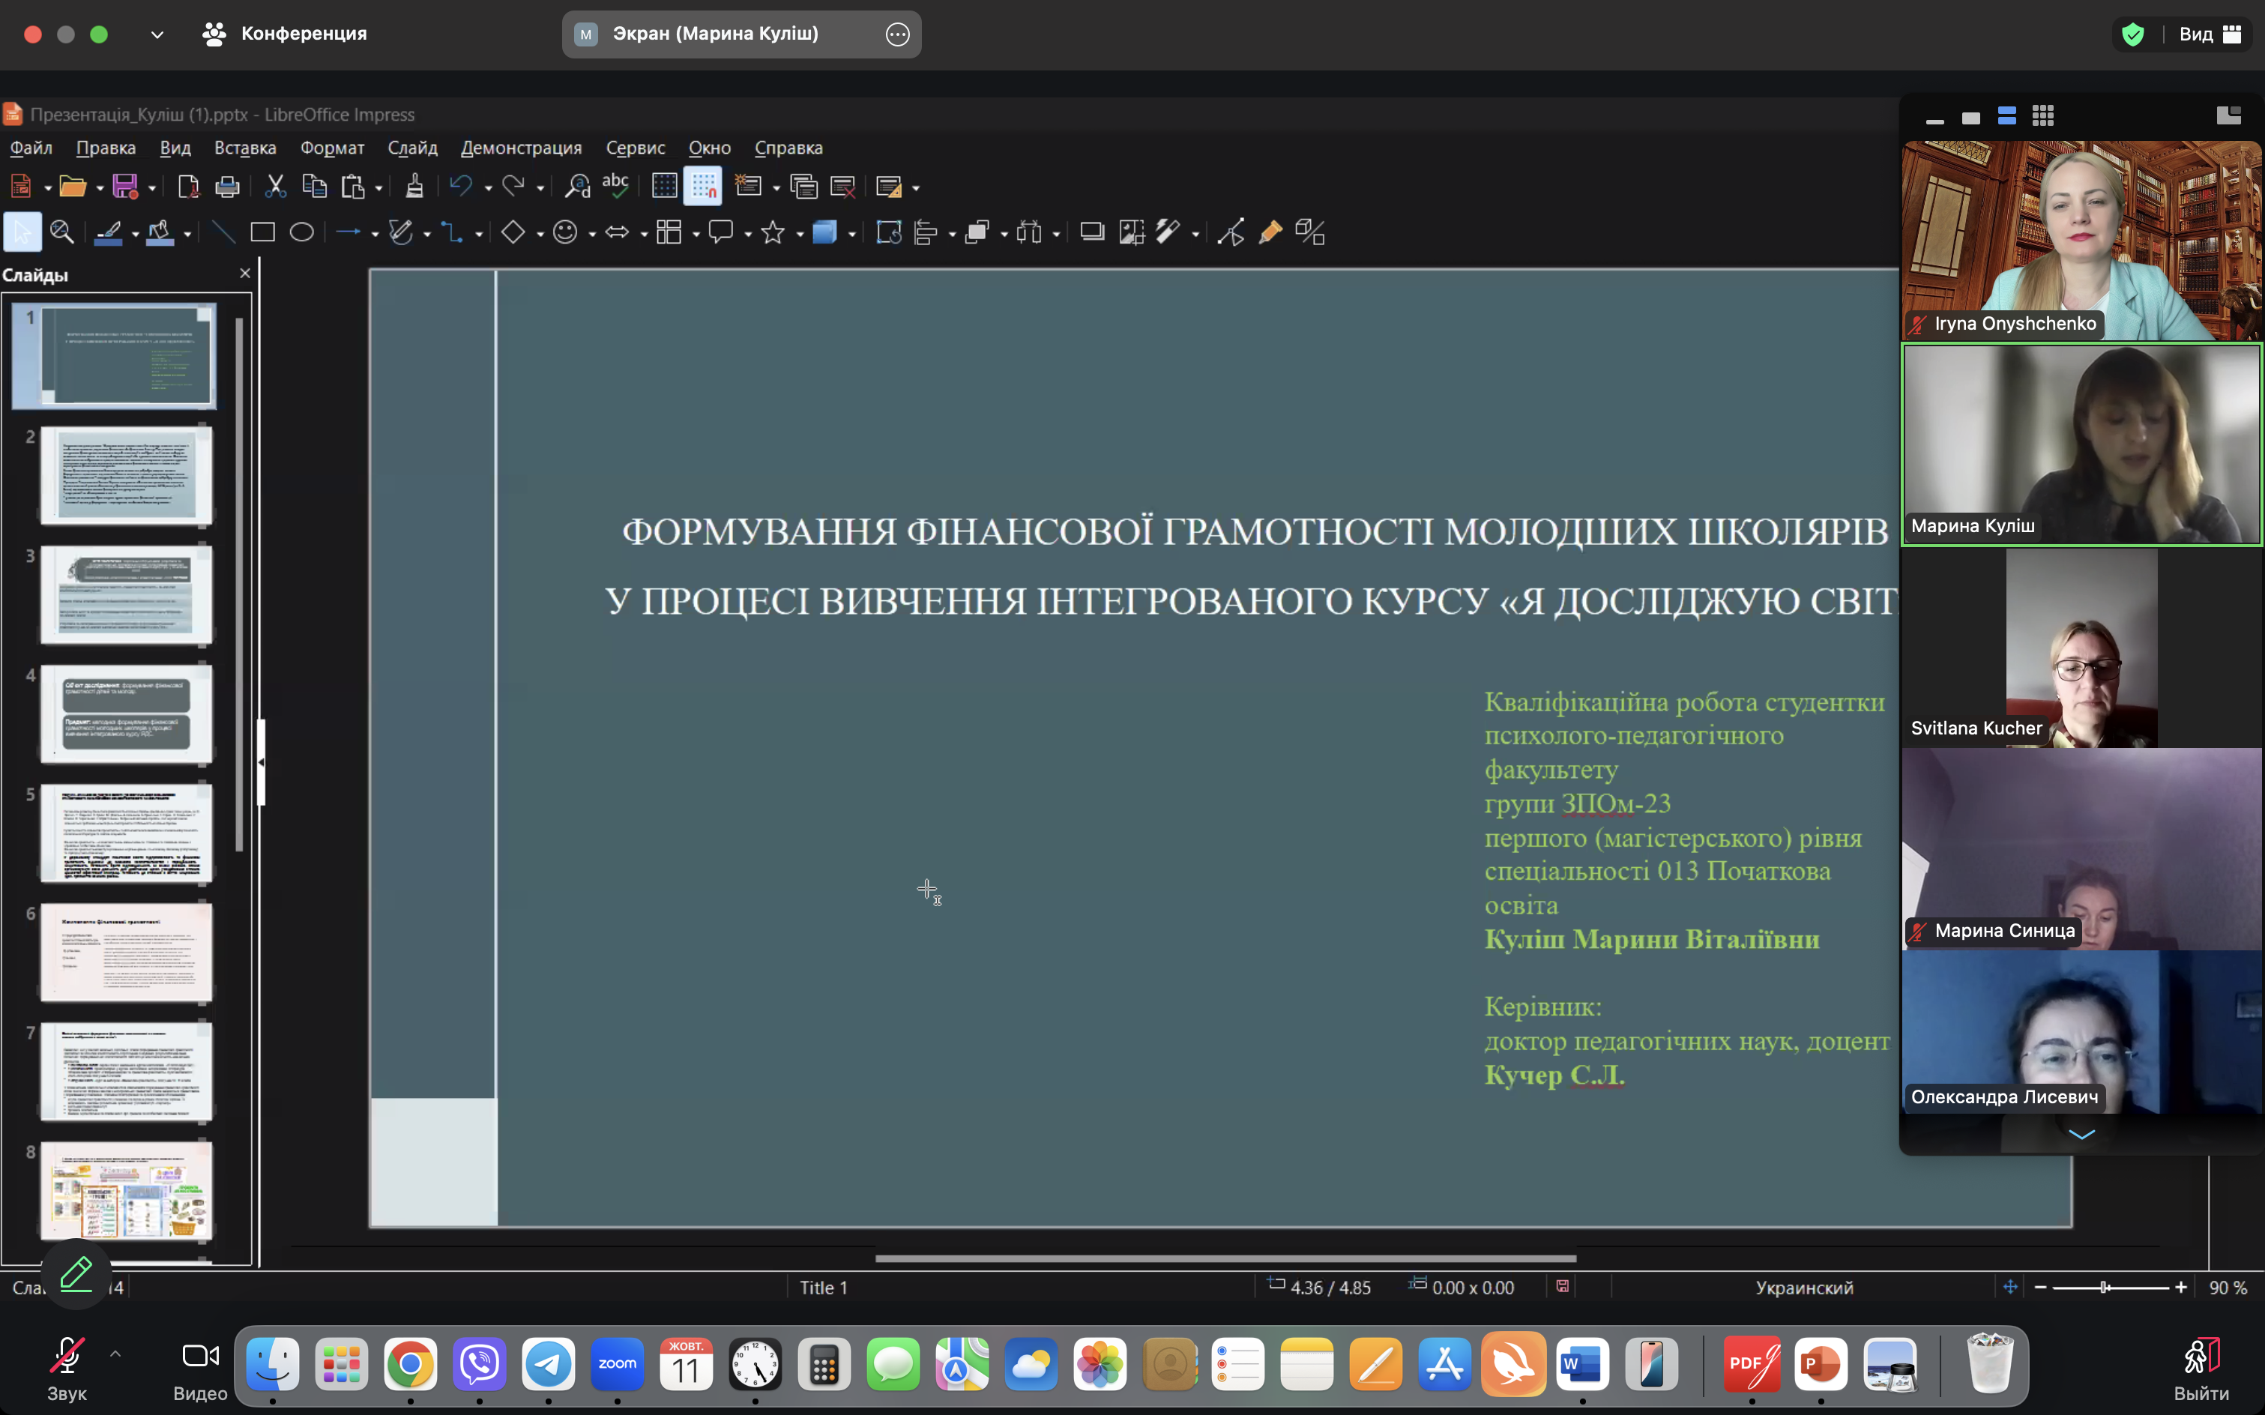The image size is (2265, 1415).
Task: Click the Выйти leave meeting button
Action: click(x=2201, y=1370)
